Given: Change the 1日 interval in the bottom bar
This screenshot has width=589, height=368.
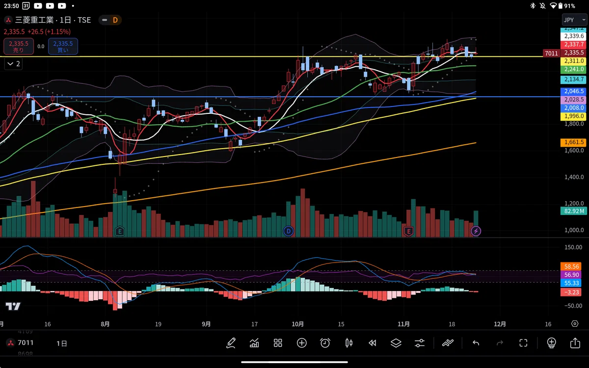Looking at the screenshot, I should point(62,343).
